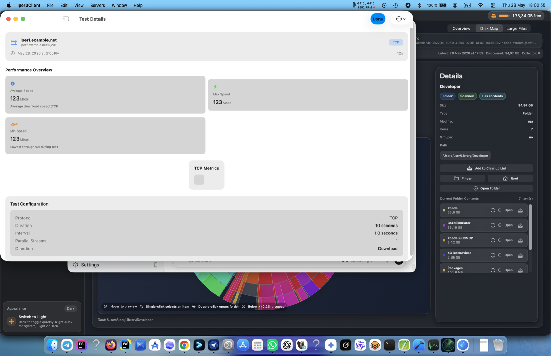
Task: Click the Open Folder button
Action: tap(486, 188)
